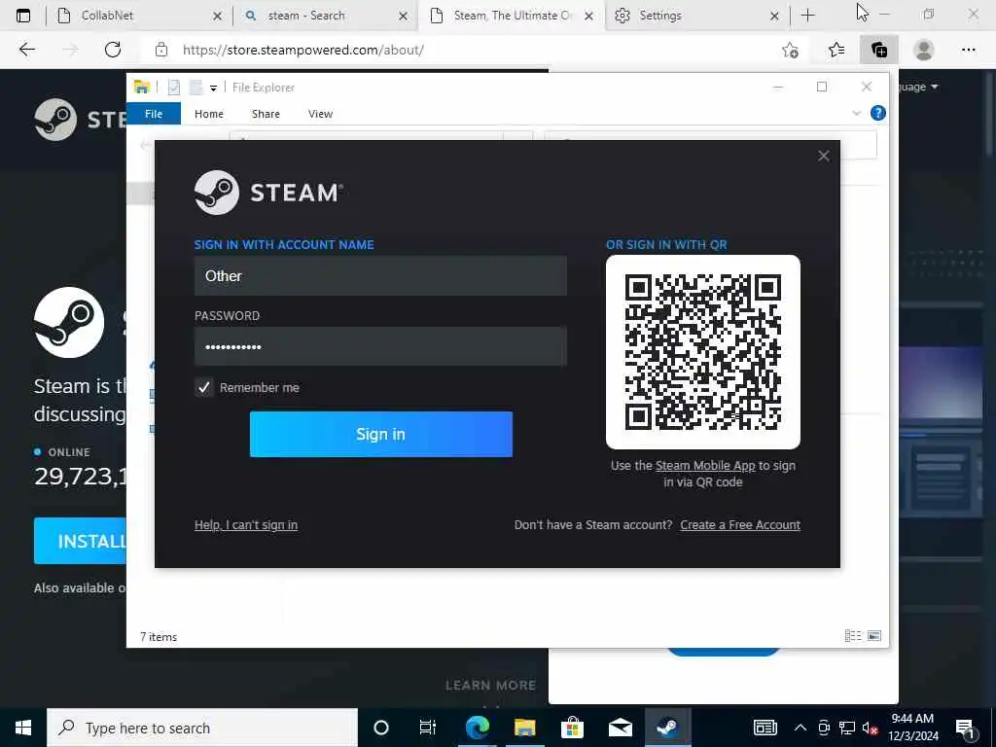Open File Explorer from the taskbar
The image size is (996, 747).
point(525,728)
